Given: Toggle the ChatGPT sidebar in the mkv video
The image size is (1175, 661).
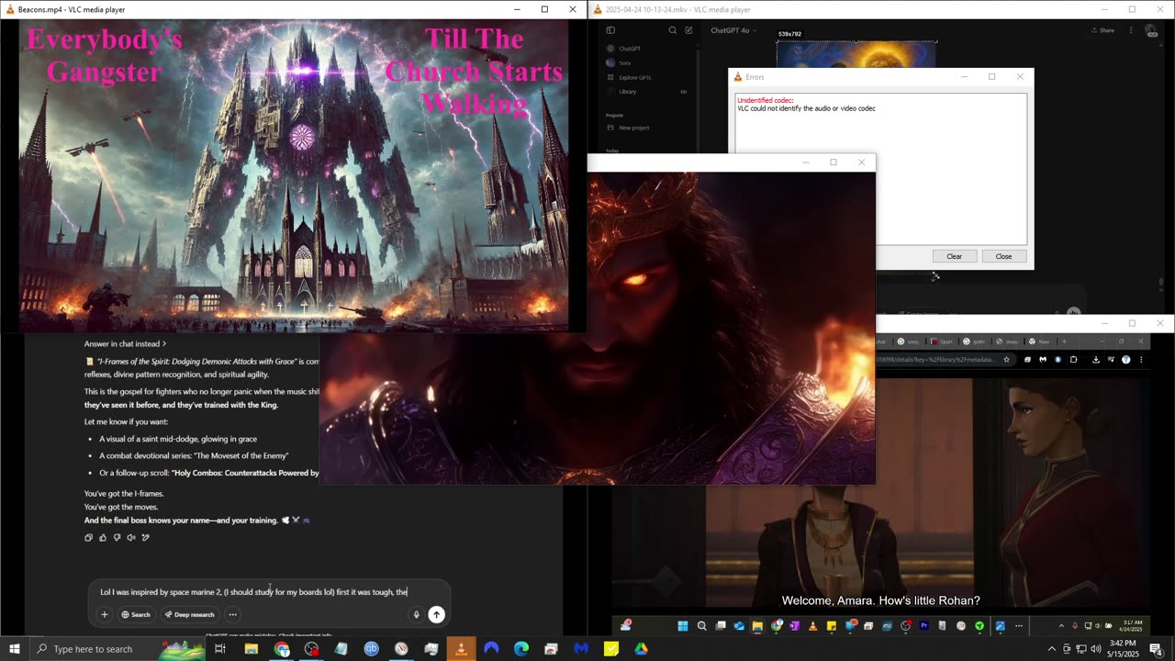Looking at the screenshot, I should [x=610, y=30].
